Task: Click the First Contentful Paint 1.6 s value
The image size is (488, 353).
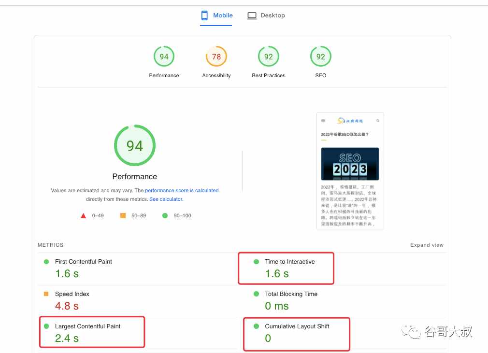Action: (x=67, y=274)
